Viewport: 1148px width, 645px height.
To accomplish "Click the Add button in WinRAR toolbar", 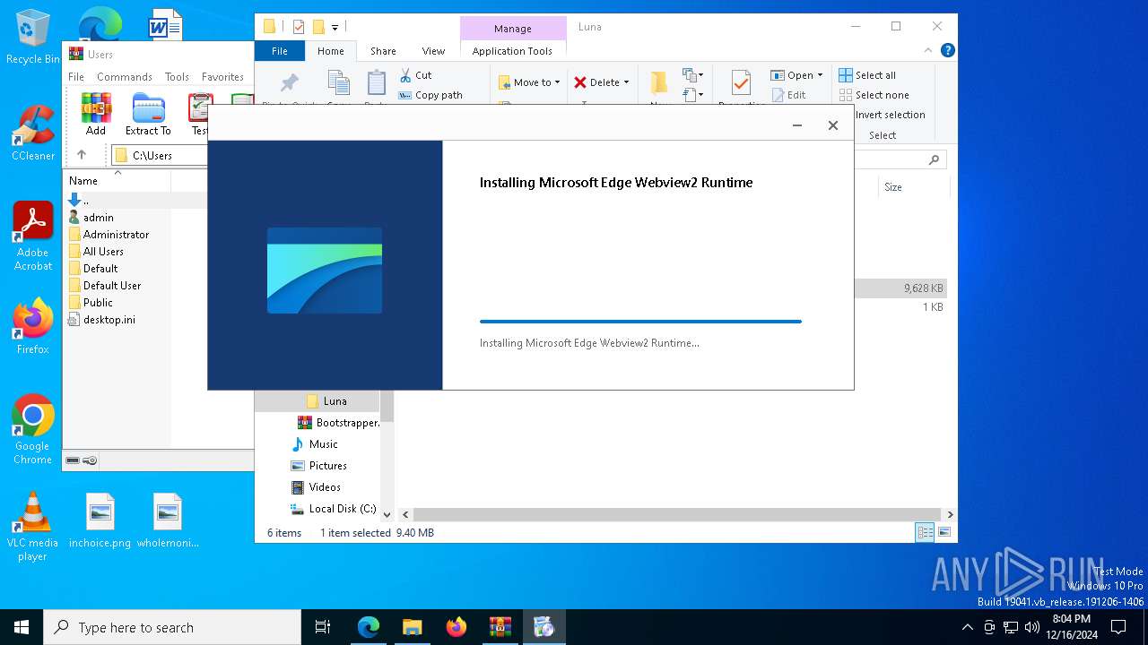I will [x=96, y=115].
